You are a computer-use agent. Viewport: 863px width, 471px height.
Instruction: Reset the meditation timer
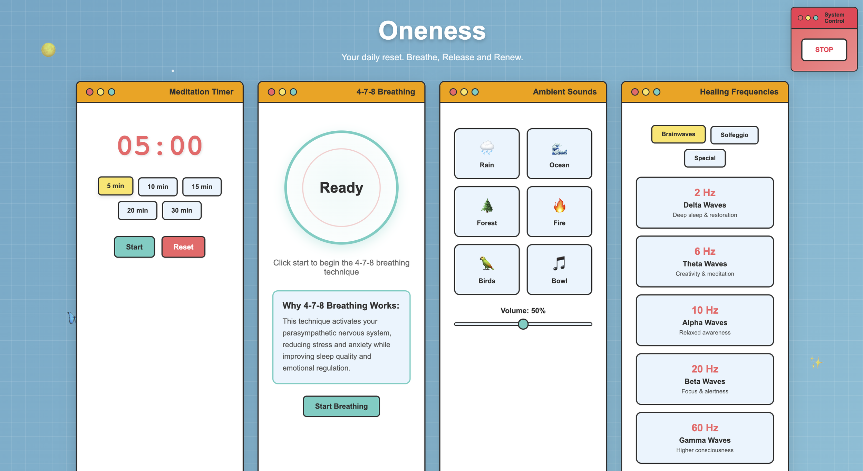tap(183, 247)
